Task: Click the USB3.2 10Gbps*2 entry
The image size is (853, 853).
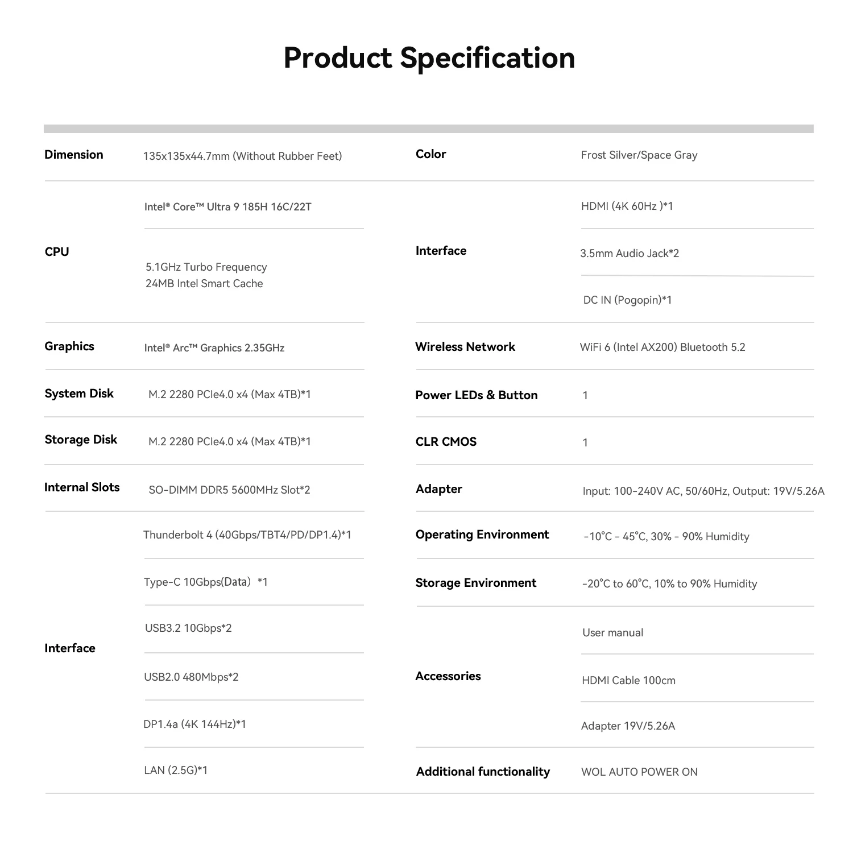Action: (x=188, y=628)
